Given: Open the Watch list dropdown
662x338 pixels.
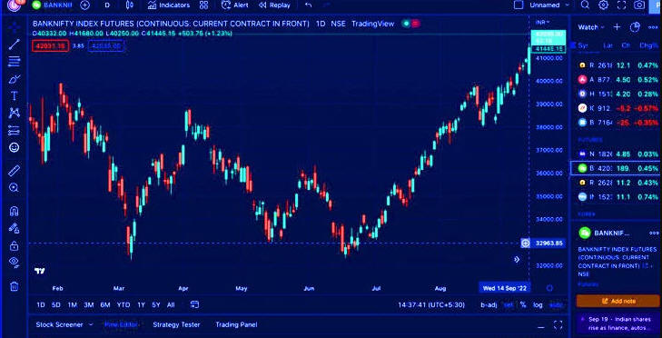Looking at the screenshot, I should (x=591, y=27).
